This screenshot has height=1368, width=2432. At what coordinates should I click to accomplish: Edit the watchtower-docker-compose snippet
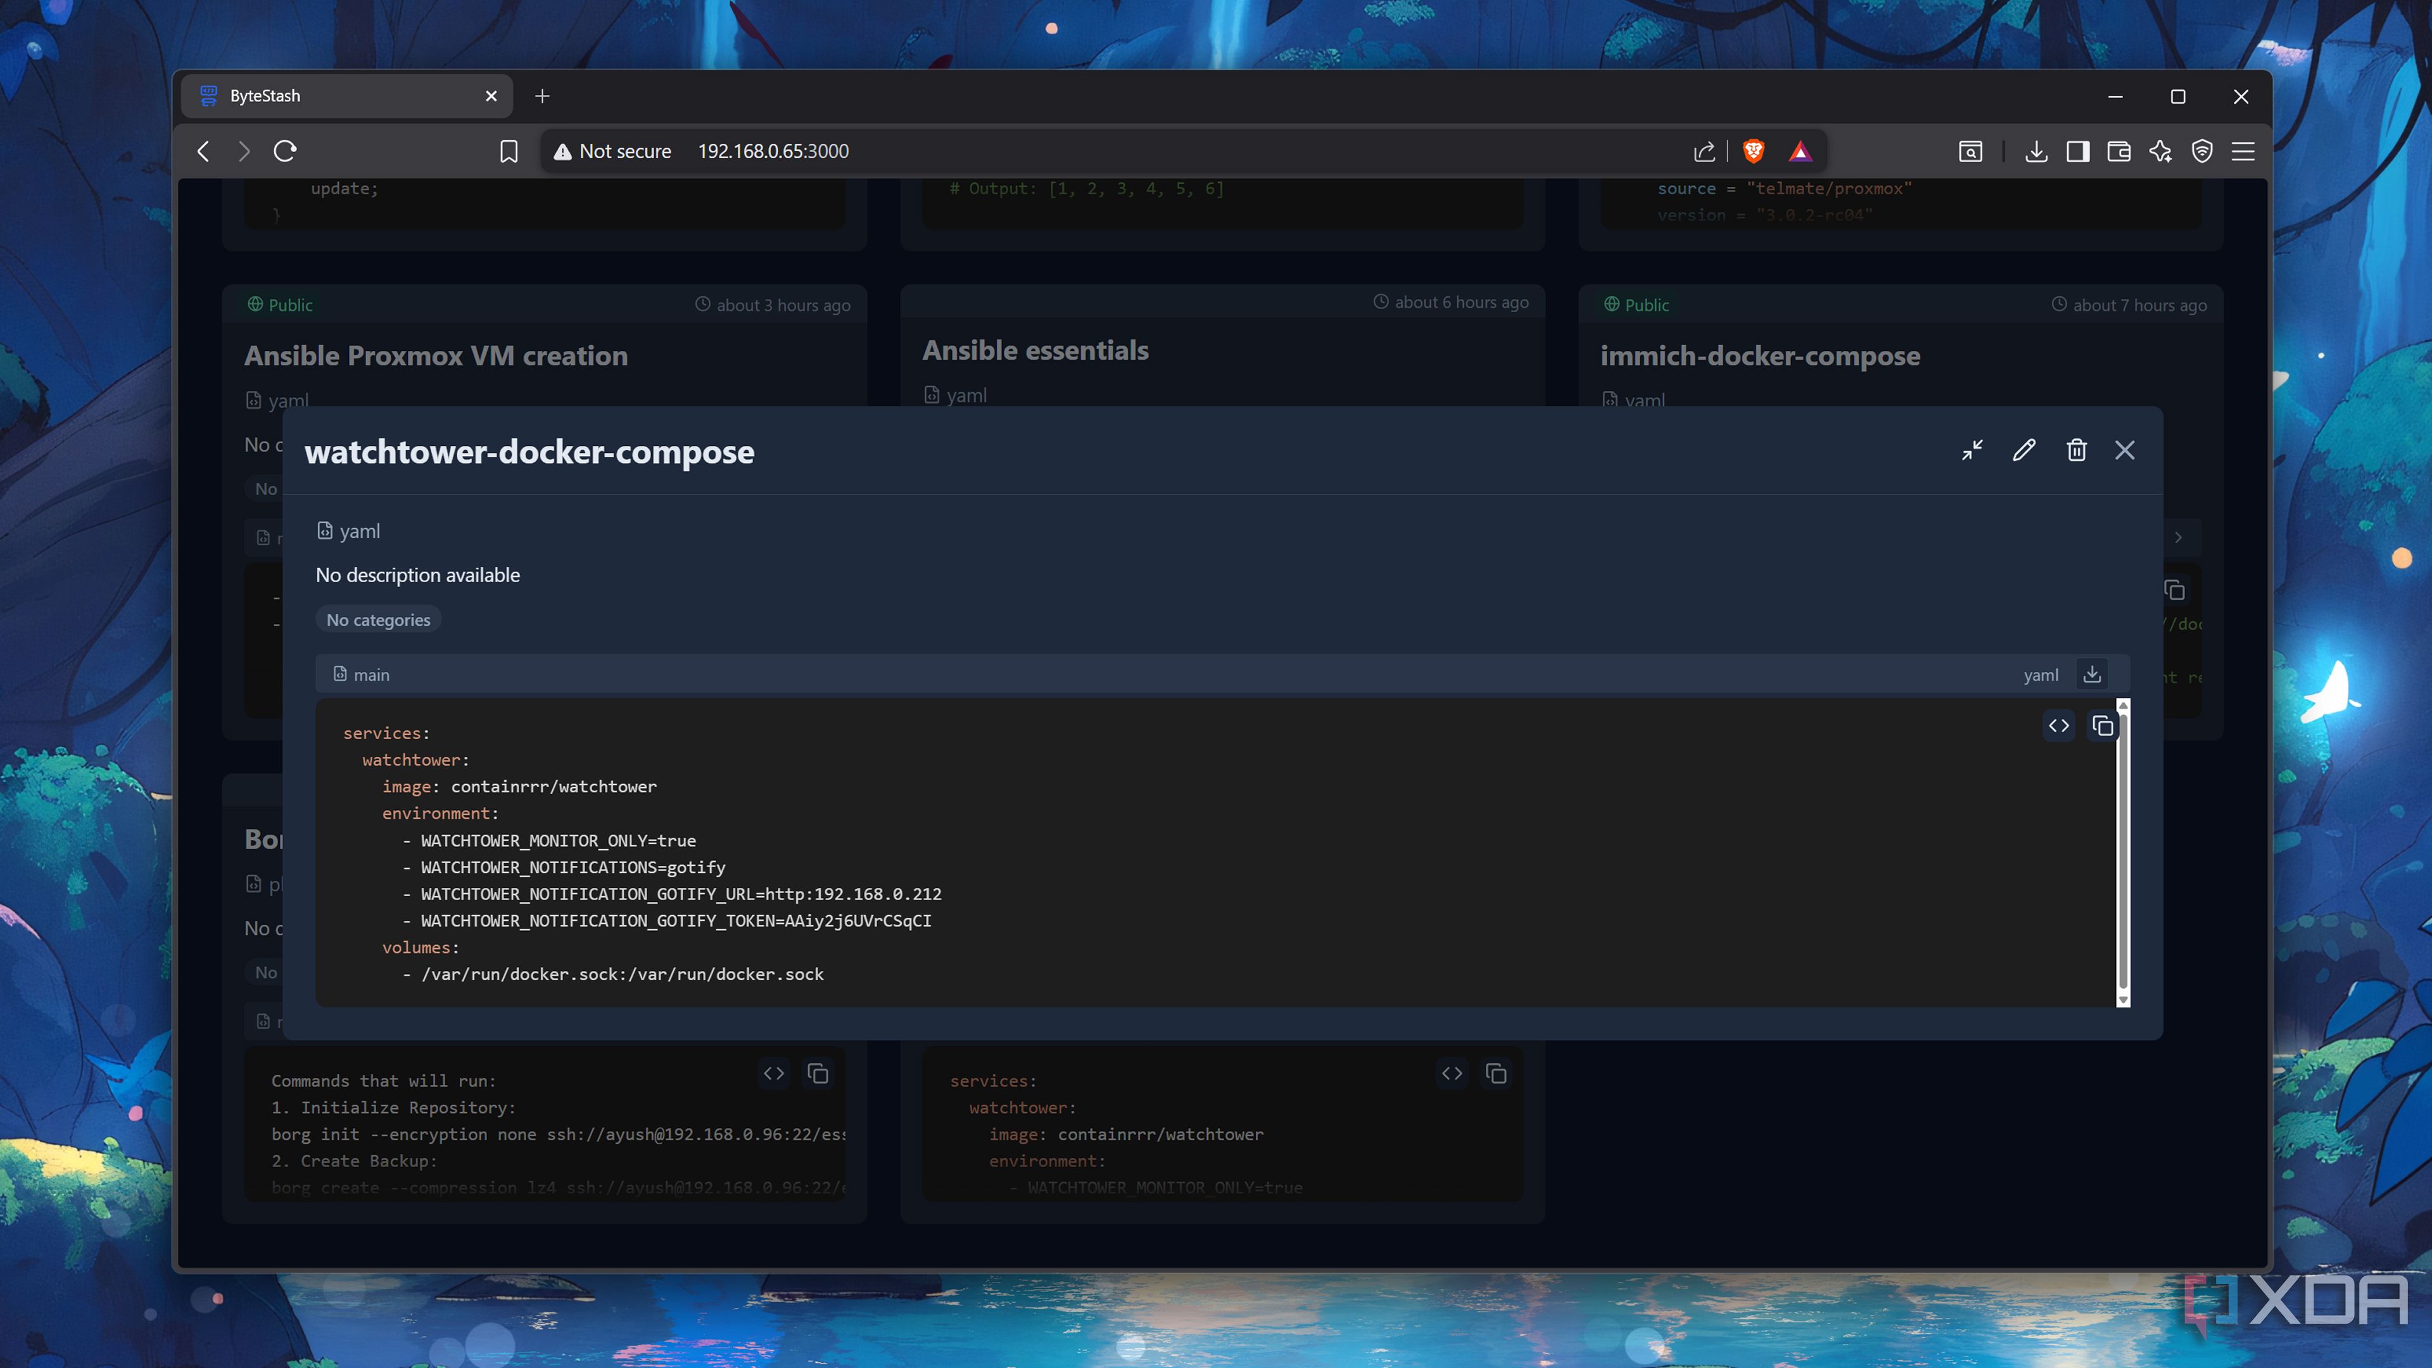click(x=2023, y=450)
